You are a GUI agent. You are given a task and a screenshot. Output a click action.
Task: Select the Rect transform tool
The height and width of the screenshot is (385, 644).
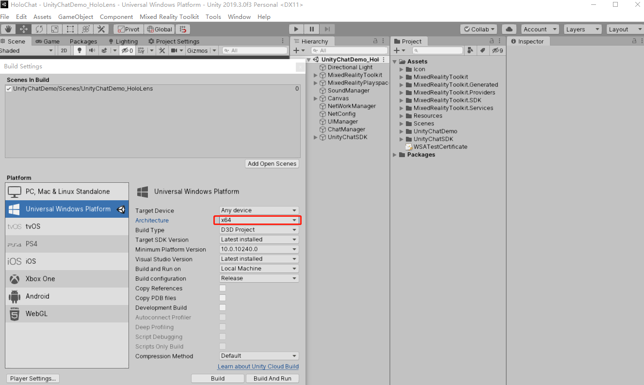[x=70, y=30]
